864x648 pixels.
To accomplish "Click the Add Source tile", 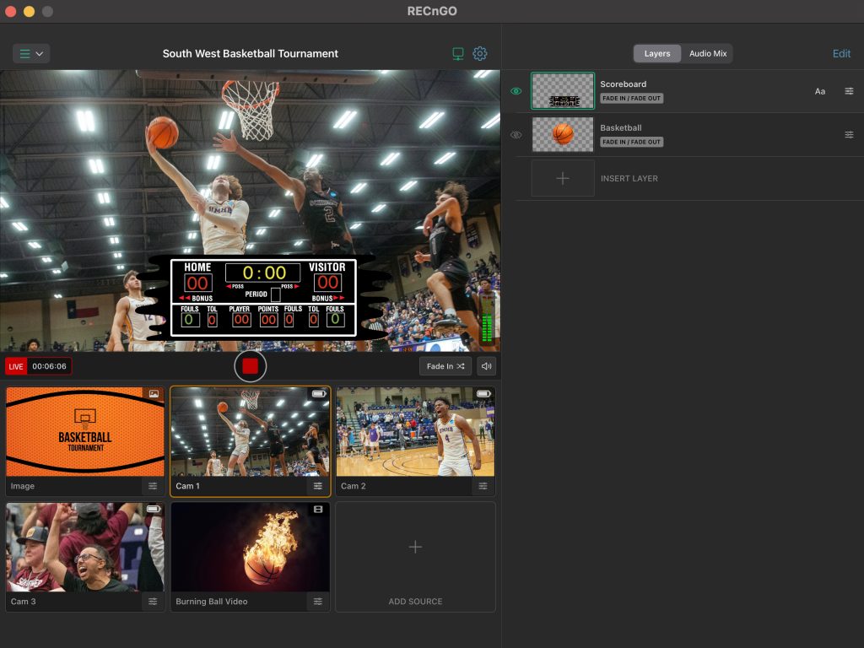I will pos(415,557).
